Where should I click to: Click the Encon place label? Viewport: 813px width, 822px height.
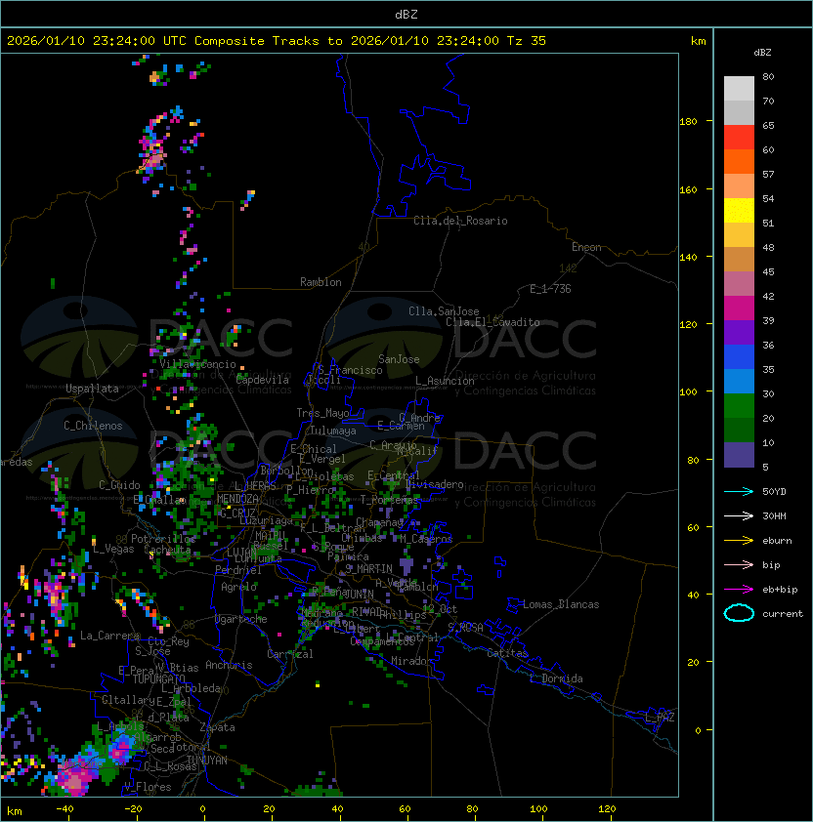(x=586, y=247)
